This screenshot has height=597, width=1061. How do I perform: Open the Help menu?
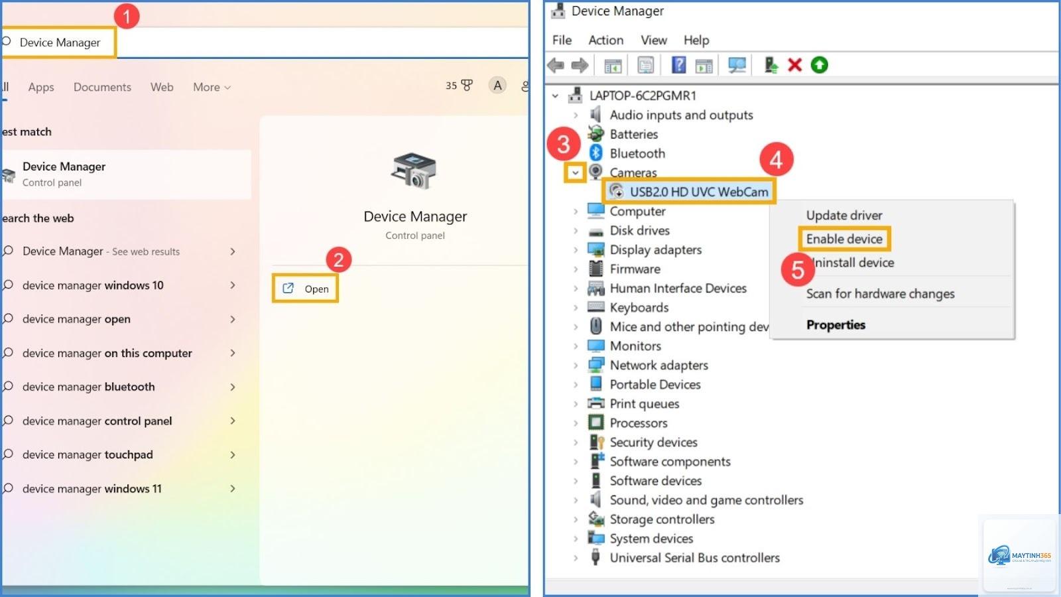click(696, 40)
